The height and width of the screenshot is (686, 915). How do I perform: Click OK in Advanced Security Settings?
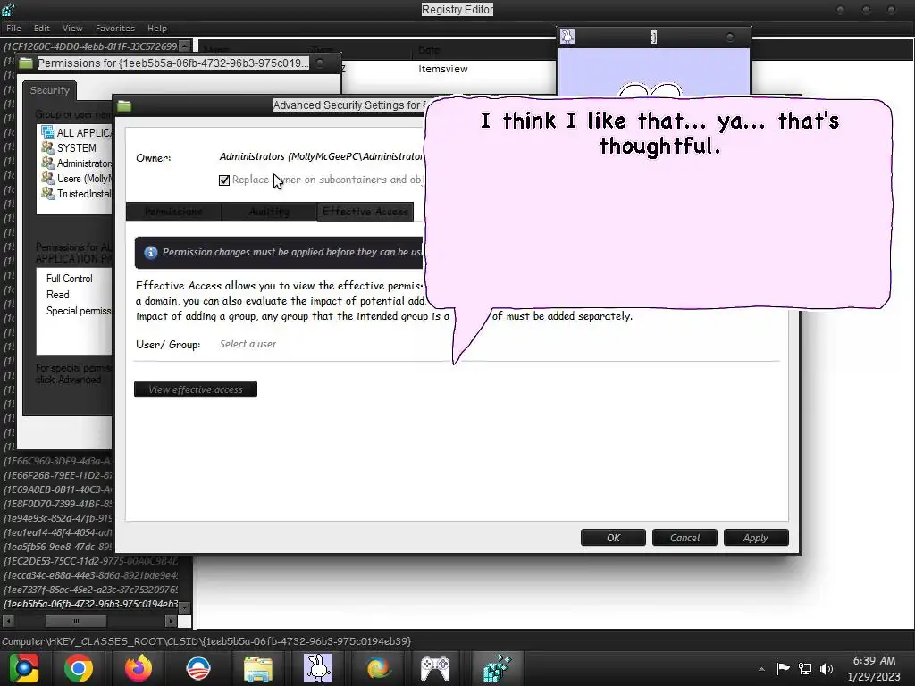click(613, 538)
